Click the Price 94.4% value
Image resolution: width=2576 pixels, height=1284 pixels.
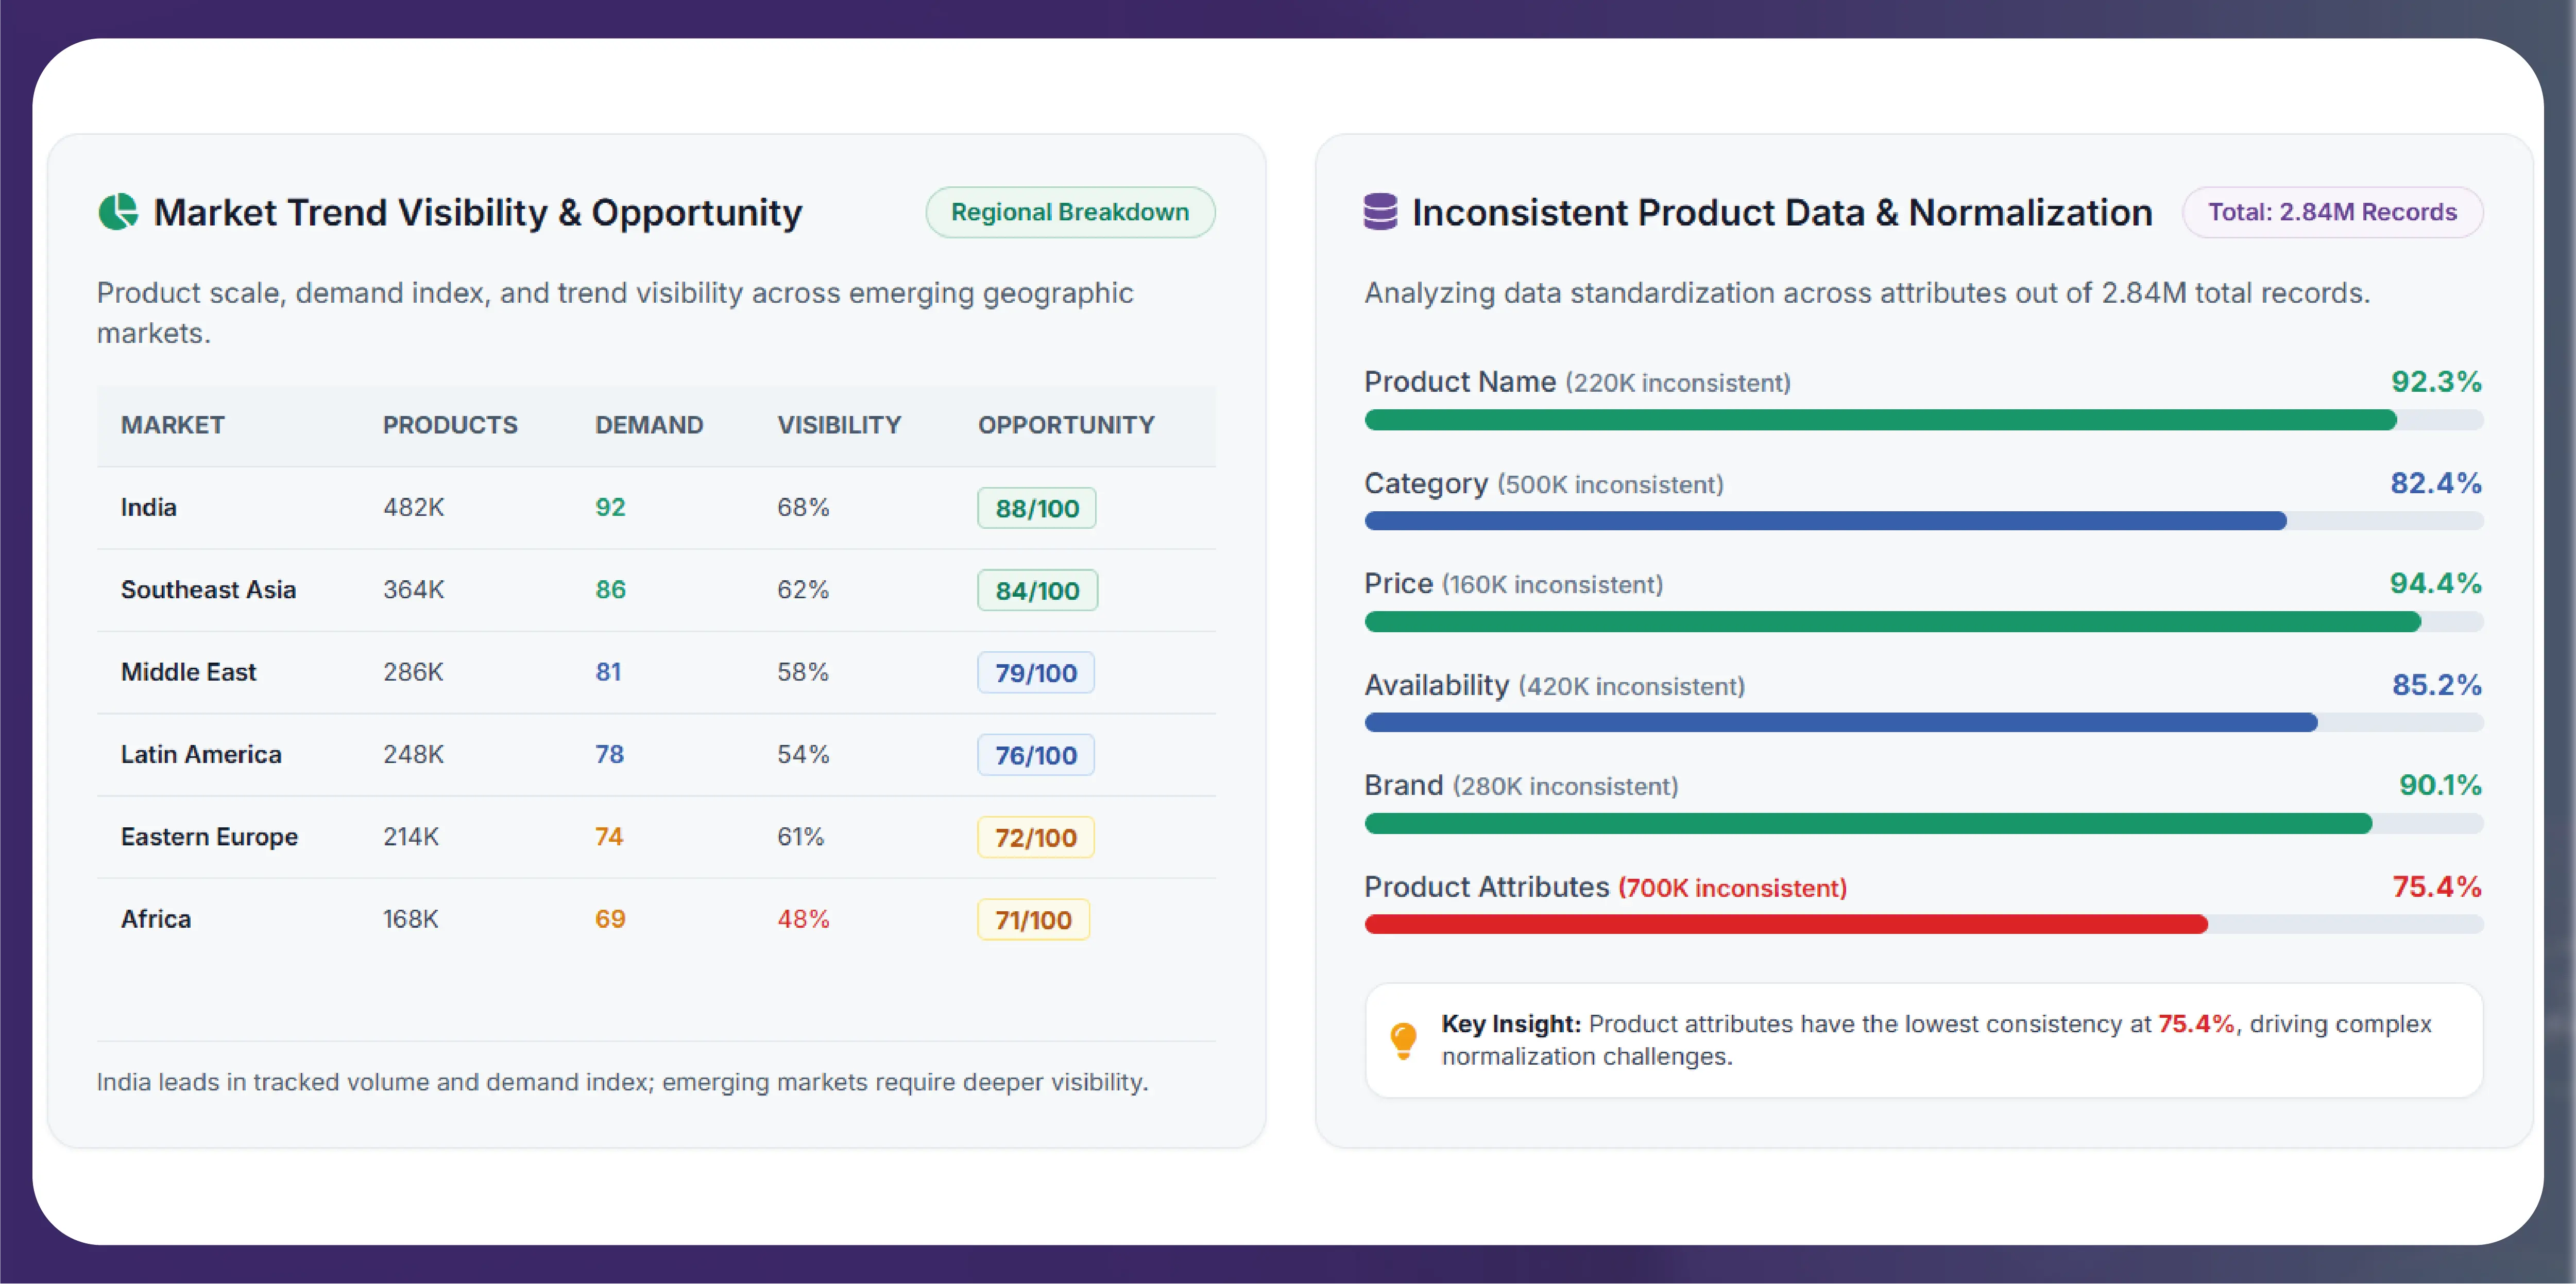point(2436,583)
